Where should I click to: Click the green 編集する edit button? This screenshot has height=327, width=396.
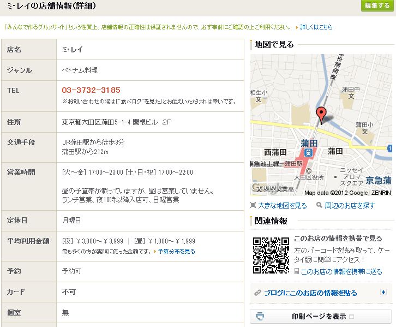coord(376,5)
